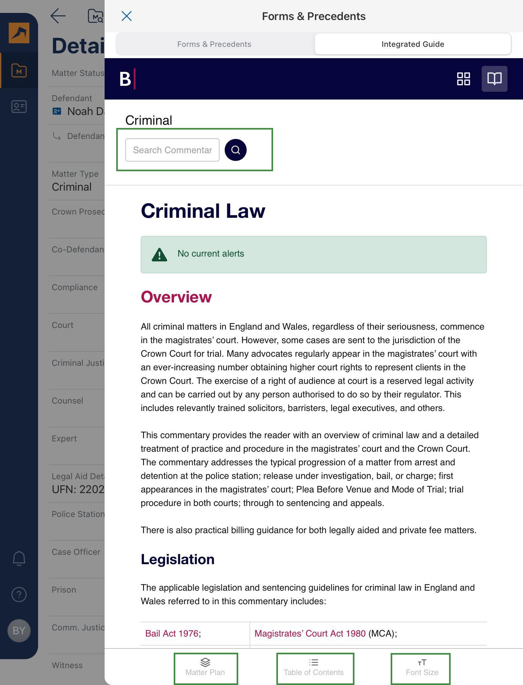Open the grid view icon
The height and width of the screenshot is (685, 523).
[463, 79]
